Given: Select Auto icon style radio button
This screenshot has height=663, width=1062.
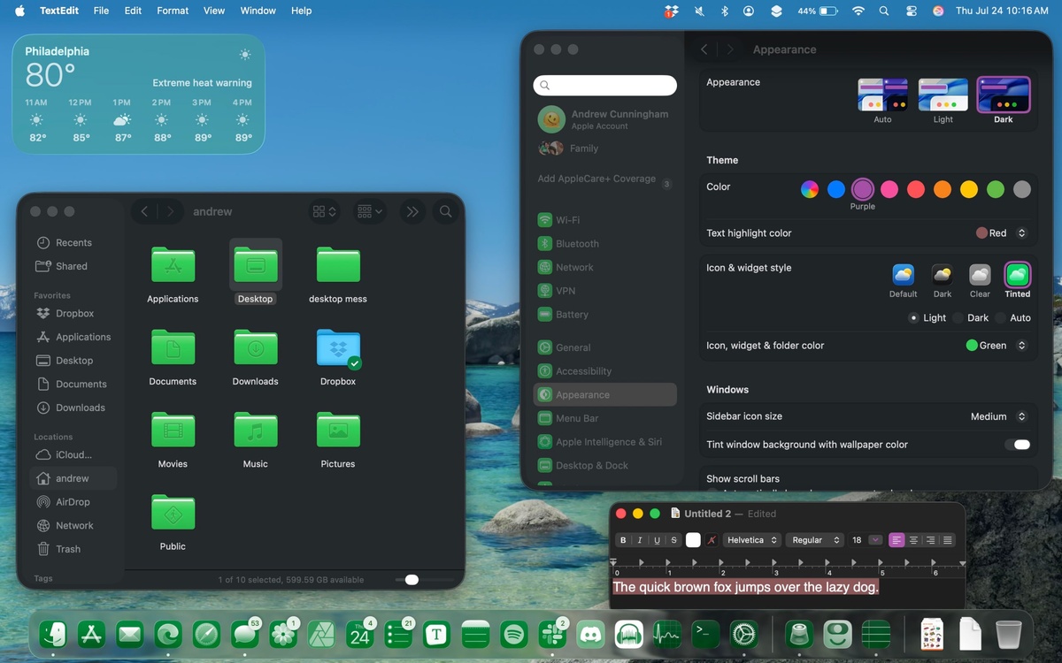Looking at the screenshot, I should pyautogui.click(x=1000, y=318).
